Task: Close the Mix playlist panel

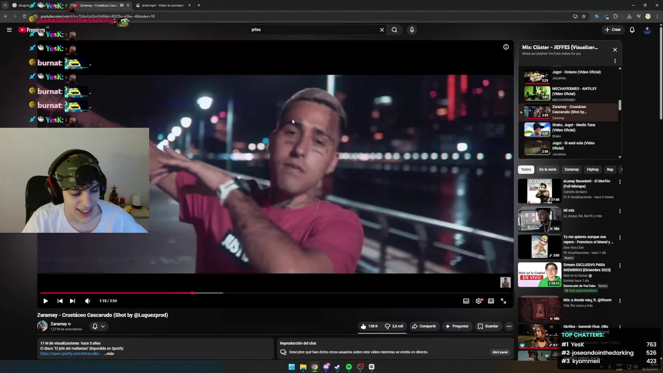Action: point(615,50)
